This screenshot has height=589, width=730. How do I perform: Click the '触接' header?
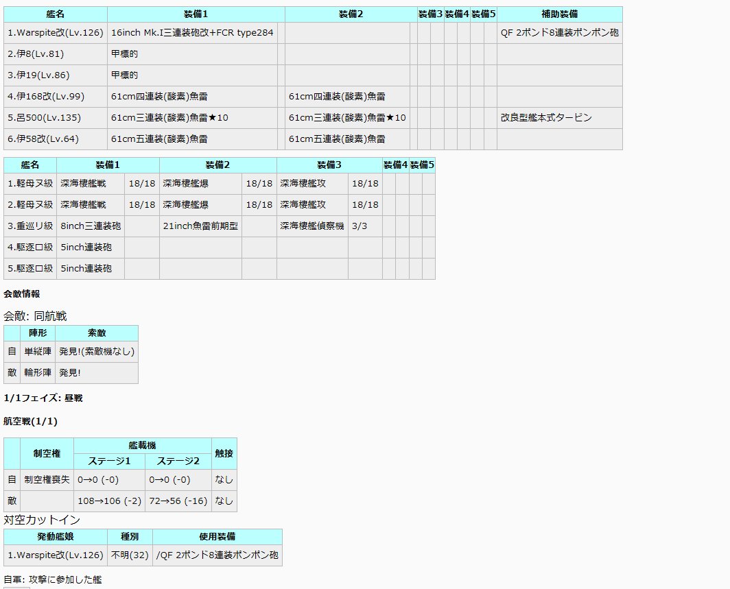pos(224,454)
